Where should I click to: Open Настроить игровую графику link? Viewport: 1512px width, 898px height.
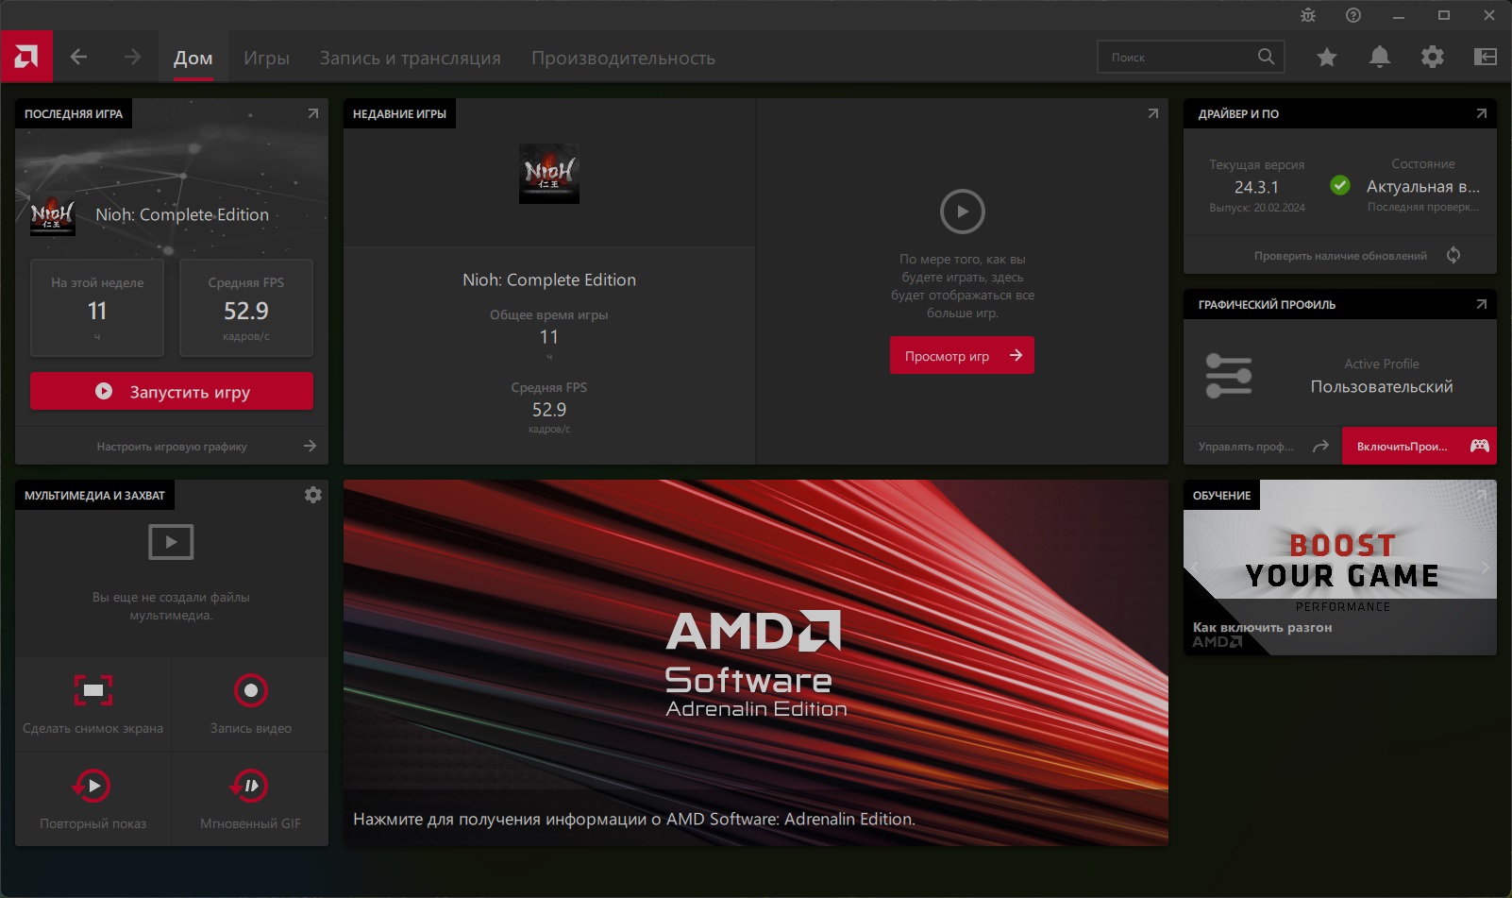pos(172,446)
